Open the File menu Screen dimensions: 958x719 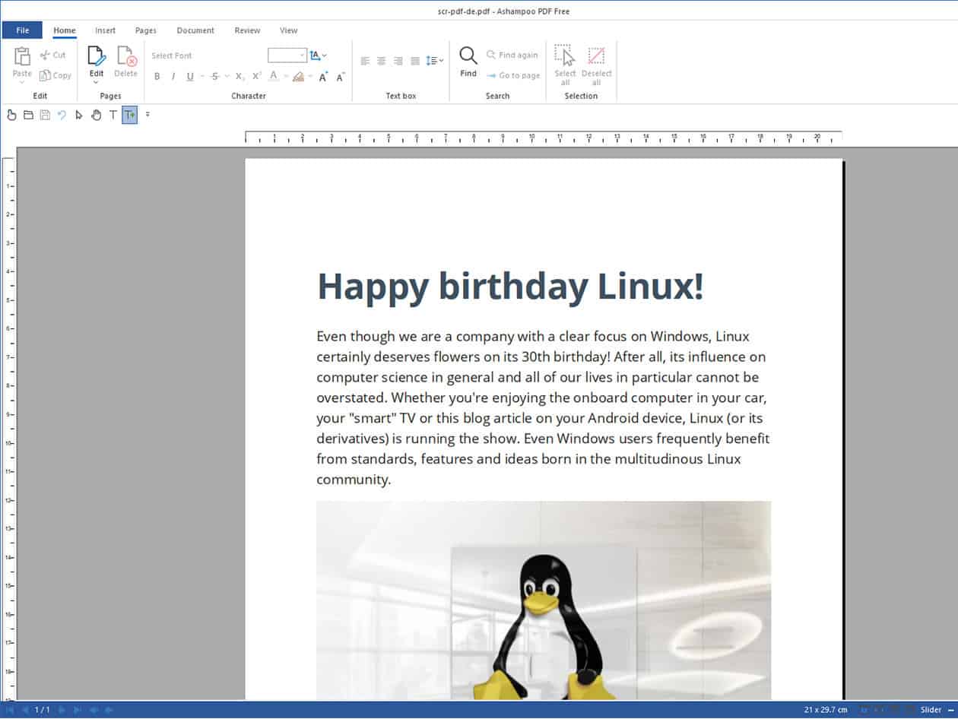click(x=22, y=30)
